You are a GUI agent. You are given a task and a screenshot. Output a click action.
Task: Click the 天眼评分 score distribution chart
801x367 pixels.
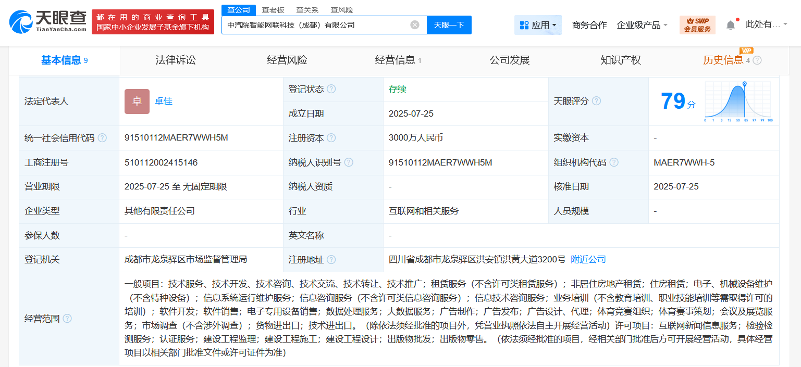pos(738,101)
